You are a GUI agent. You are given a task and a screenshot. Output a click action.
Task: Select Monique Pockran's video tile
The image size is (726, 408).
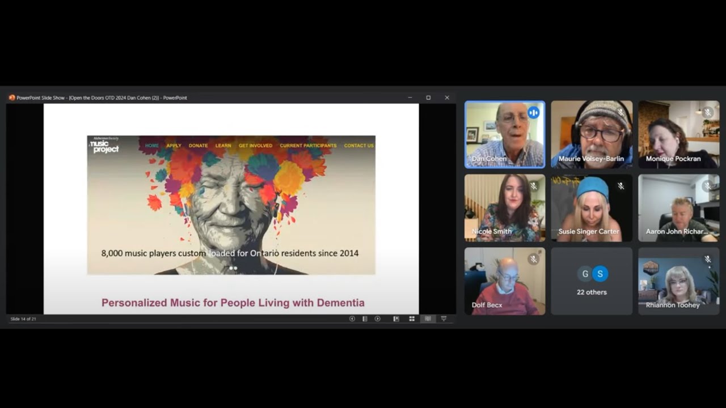[679, 134]
